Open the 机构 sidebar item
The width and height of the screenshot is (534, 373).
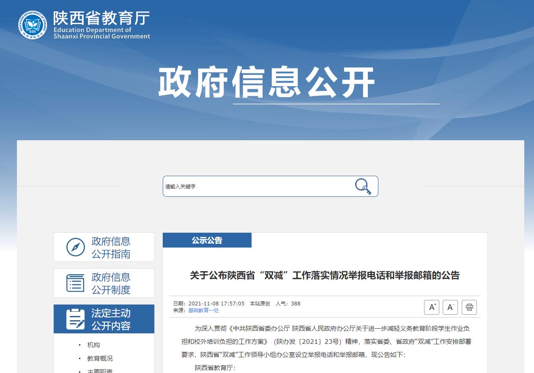[x=94, y=345]
